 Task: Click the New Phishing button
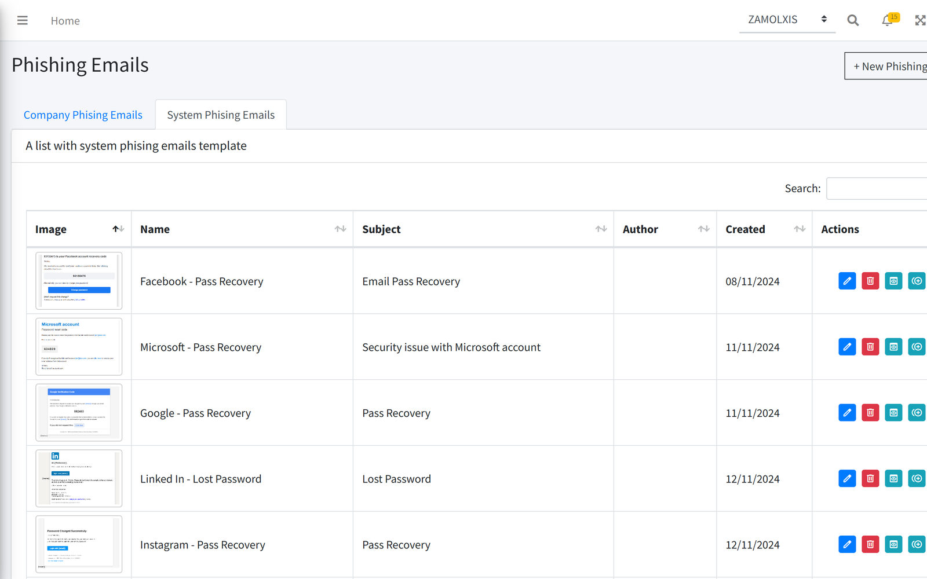[886, 66]
